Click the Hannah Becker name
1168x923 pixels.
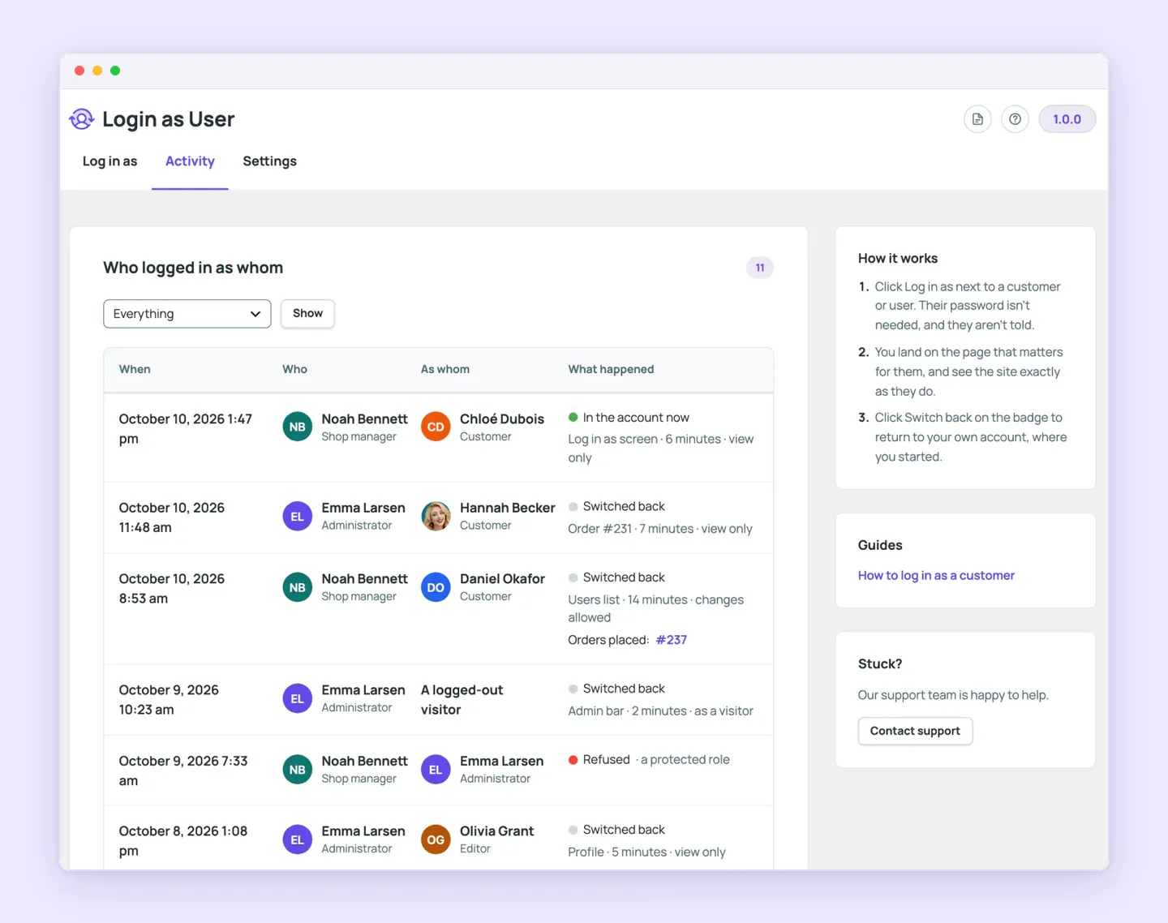pos(508,508)
